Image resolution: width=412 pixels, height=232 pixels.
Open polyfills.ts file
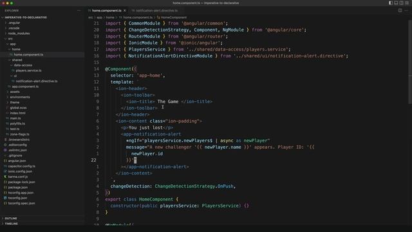(17, 124)
